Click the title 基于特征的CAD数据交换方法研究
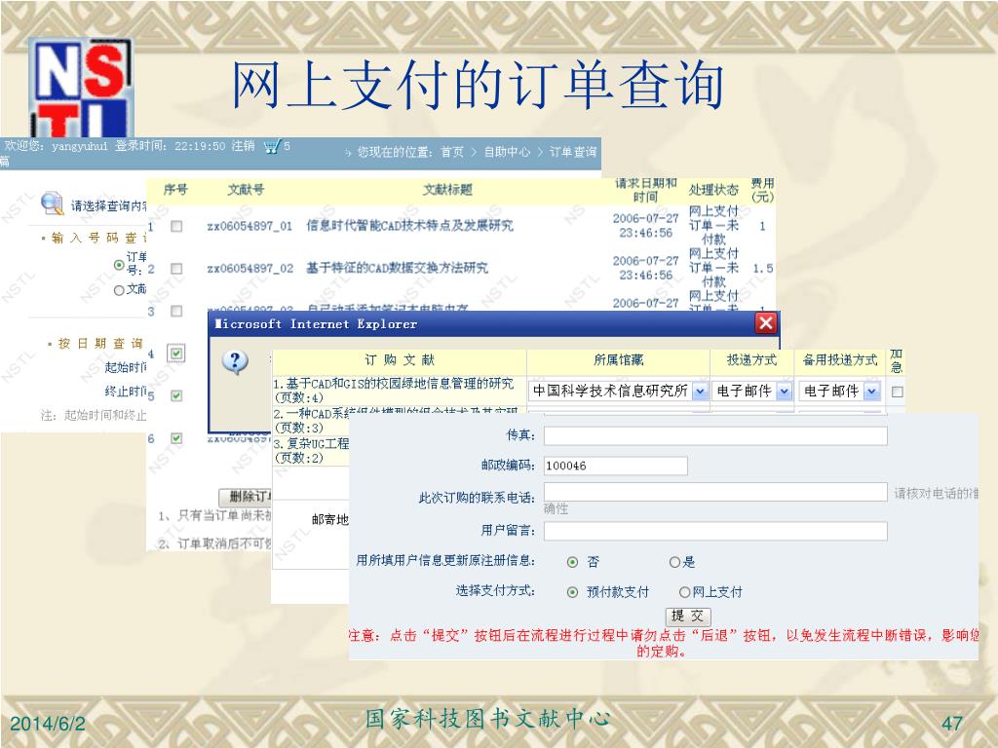 click(398, 269)
